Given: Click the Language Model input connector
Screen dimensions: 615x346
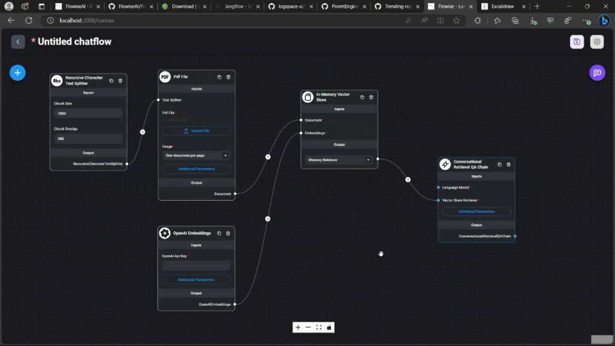Looking at the screenshot, I should click(438, 187).
